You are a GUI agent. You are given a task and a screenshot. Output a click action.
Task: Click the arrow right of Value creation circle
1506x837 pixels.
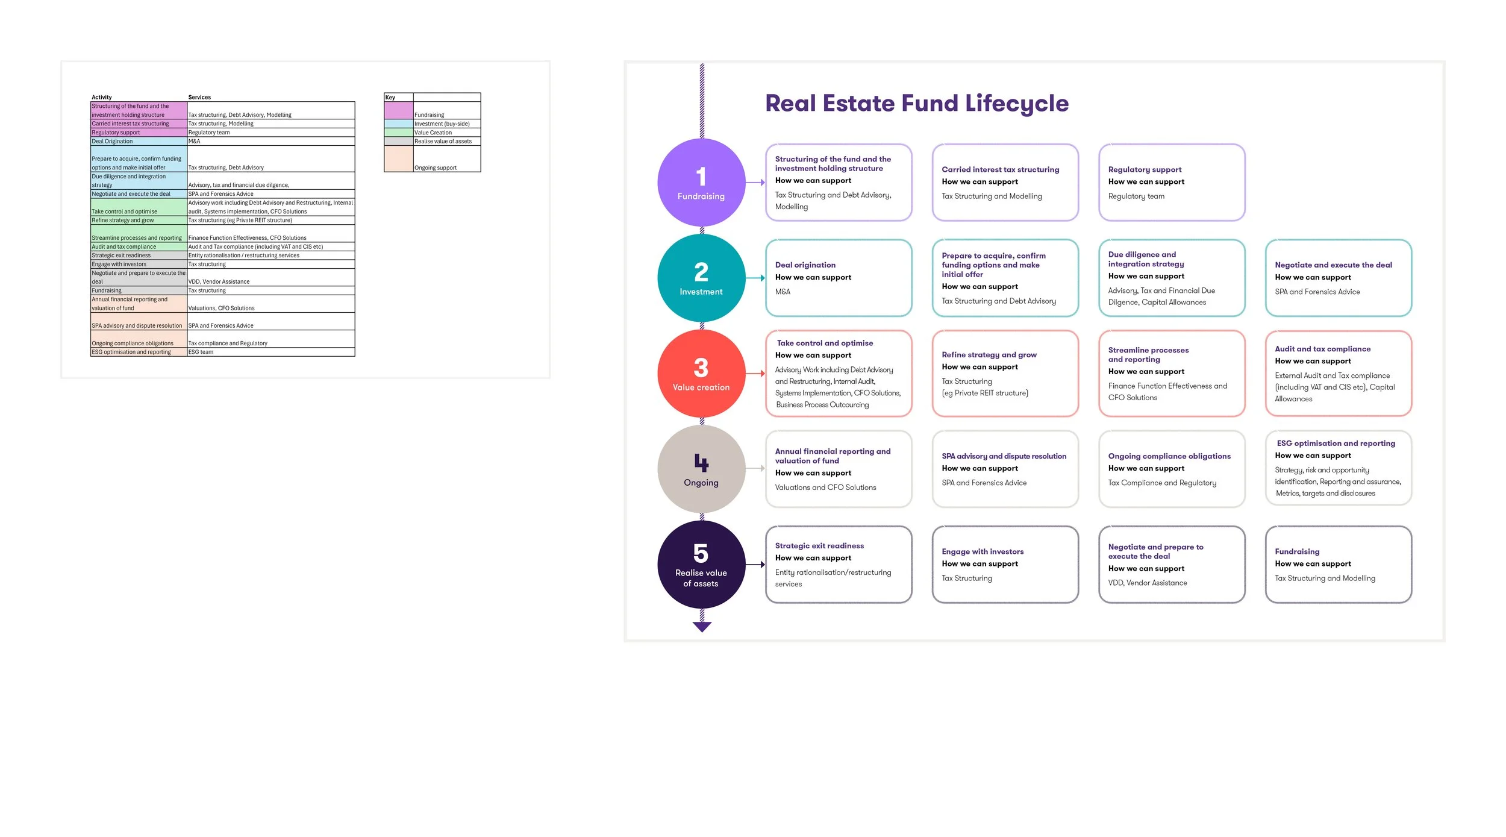755,374
